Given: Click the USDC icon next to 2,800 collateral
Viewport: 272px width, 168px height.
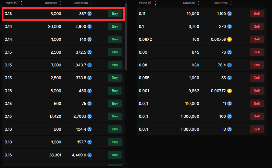Looking at the screenshot, I should pos(89,26).
